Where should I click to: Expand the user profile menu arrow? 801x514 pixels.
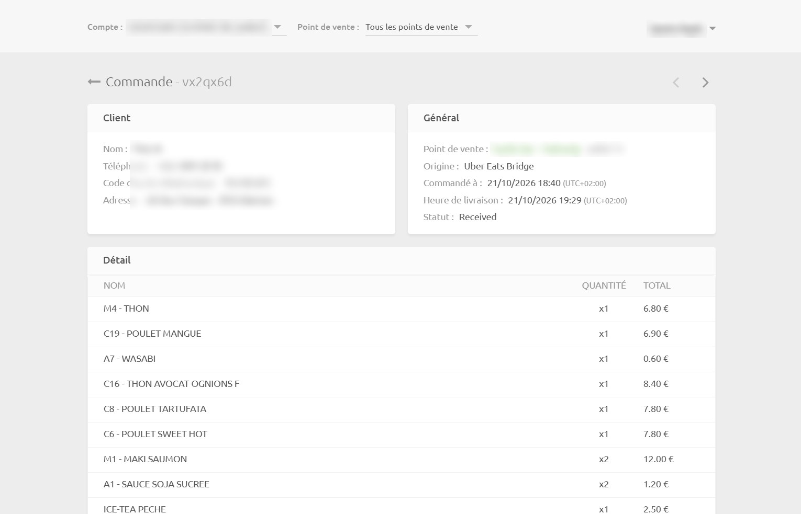(712, 28)
